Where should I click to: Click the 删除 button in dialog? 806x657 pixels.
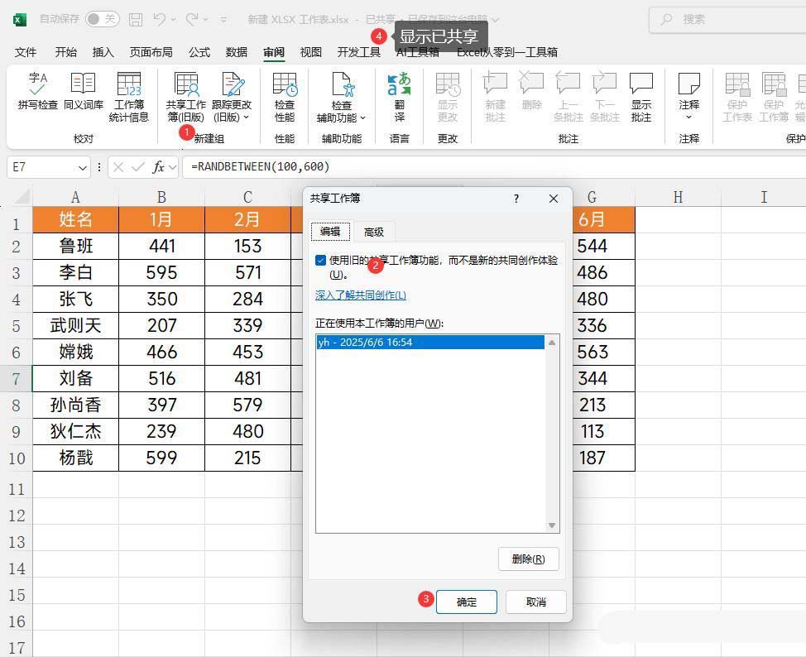pos(528,559)
